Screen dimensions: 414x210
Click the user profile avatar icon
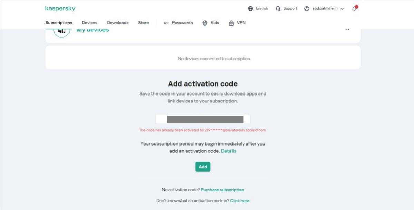tap(307, 9)
